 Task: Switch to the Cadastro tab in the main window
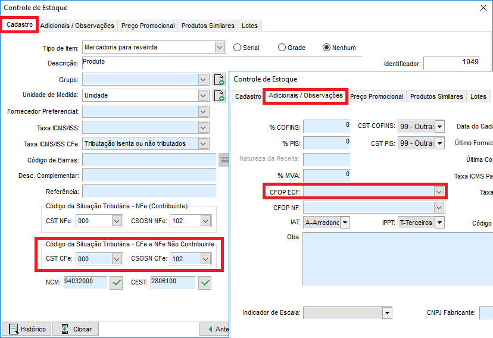(20, 25)
